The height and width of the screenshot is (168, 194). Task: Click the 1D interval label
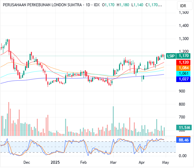88,5
